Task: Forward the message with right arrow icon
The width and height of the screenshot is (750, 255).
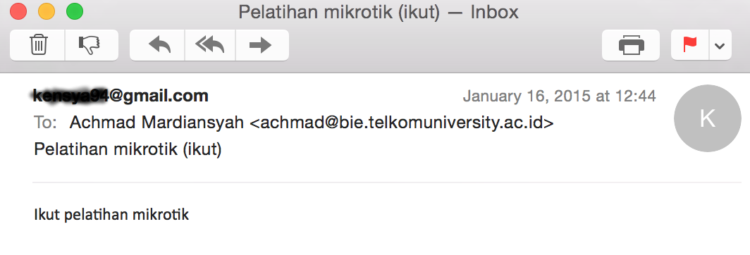Action: 262,46
